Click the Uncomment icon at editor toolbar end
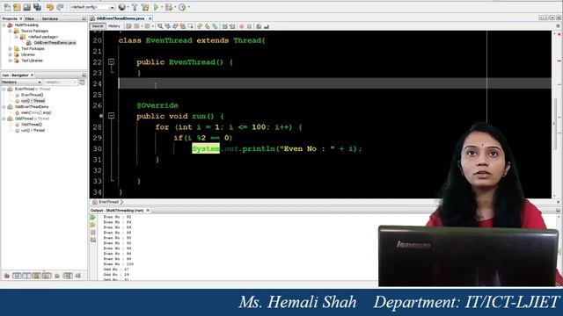 (267, 26)
